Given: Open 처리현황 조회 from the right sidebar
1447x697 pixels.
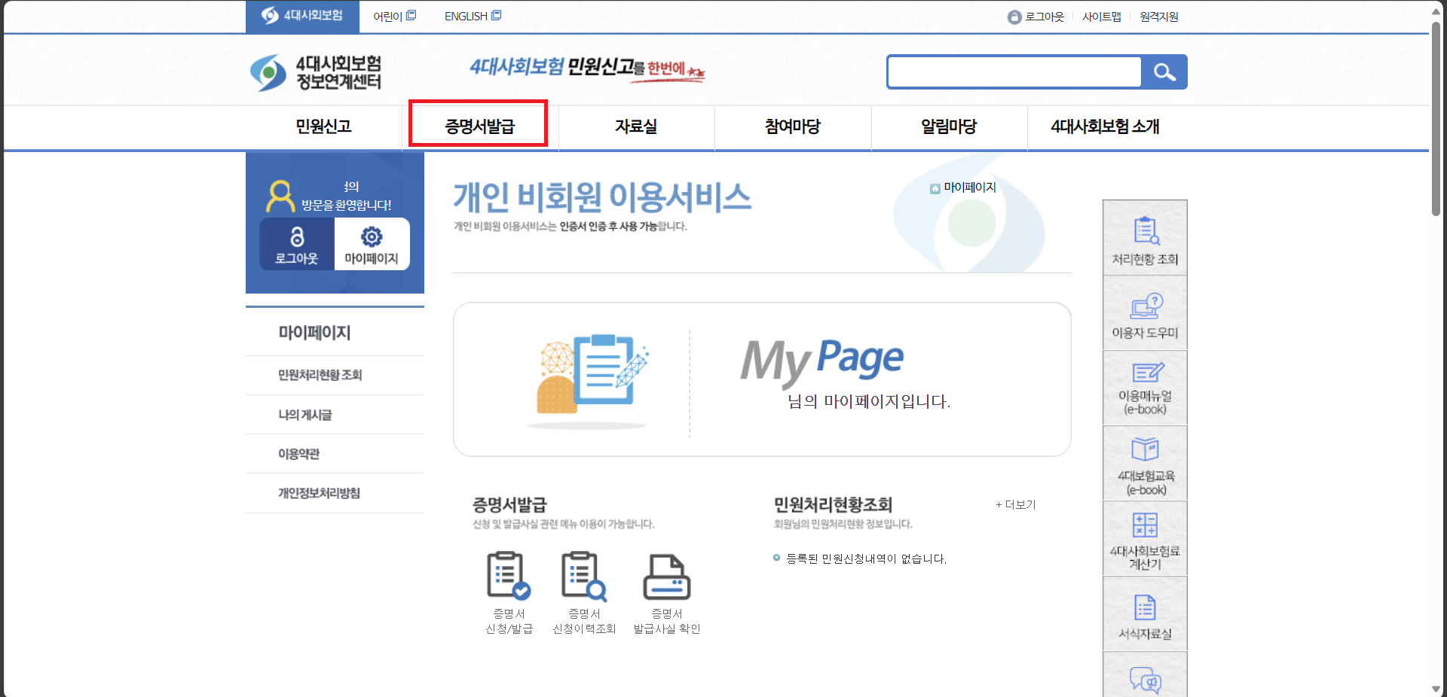Looking at the screenshot, I should pos(1145,230).
